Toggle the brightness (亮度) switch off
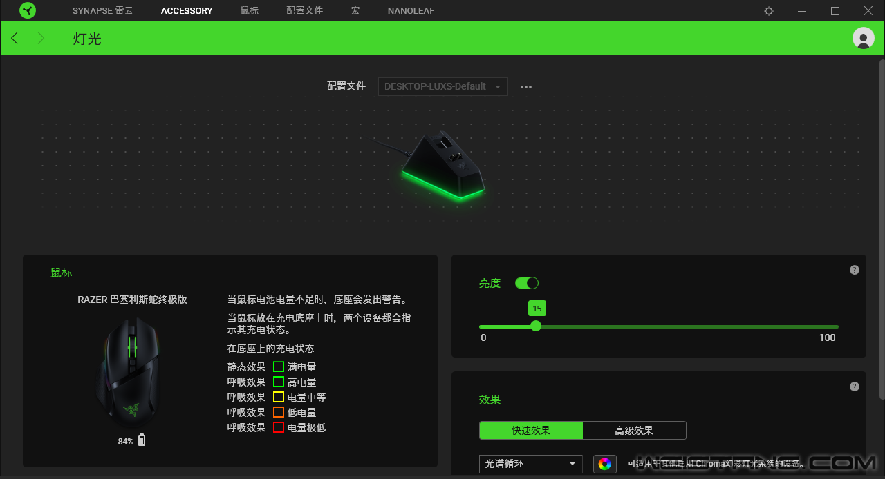 coord(527,283)
